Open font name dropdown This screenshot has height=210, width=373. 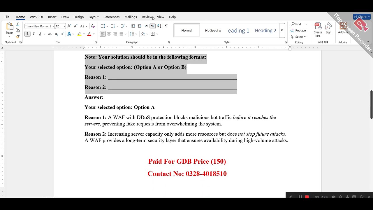click(x=53, y=26)
